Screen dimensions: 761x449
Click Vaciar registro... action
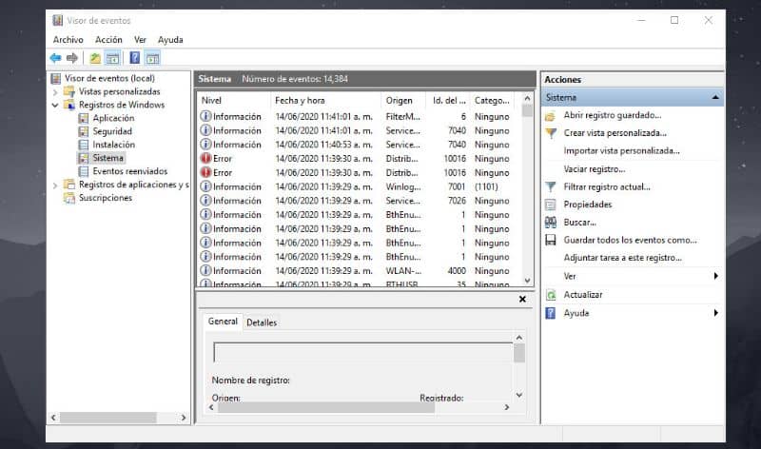pos(595,169)
